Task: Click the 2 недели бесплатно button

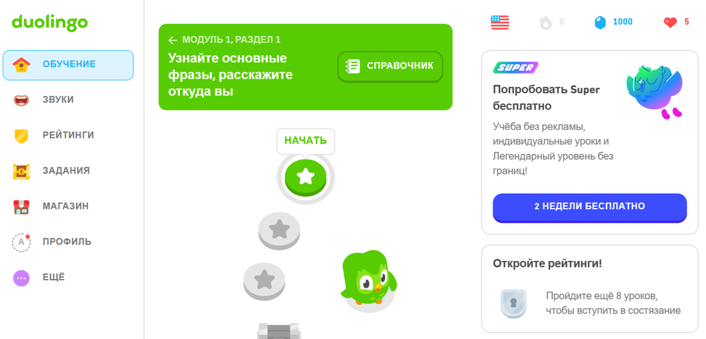Action: pos(590,207)
